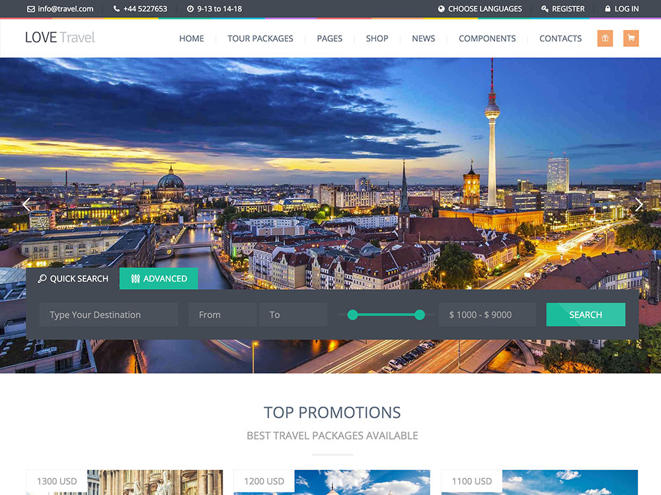
Task: Click the $ 1000 - $ 9000 price field
Action: tap(487, 314)
